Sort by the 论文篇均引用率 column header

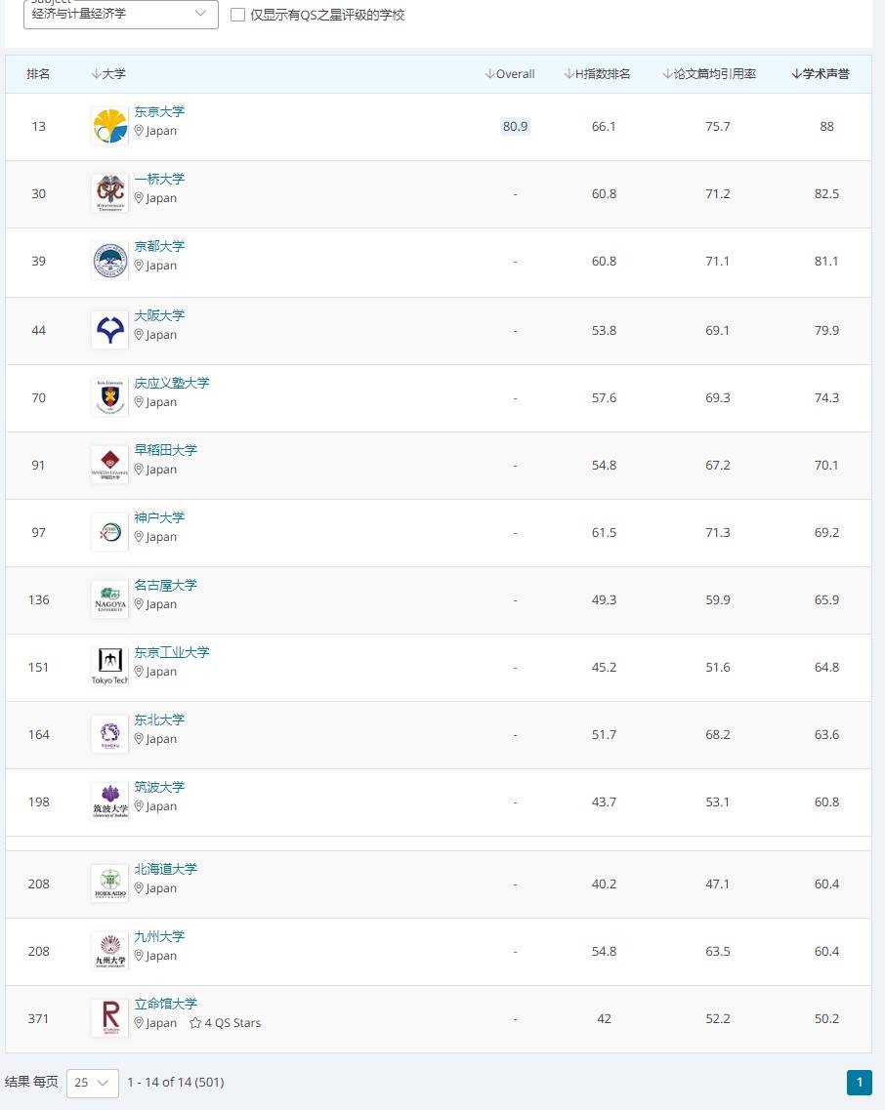[x=709, y=73]
